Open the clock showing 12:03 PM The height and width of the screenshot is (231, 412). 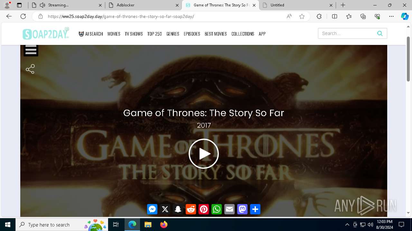point(384,225)
